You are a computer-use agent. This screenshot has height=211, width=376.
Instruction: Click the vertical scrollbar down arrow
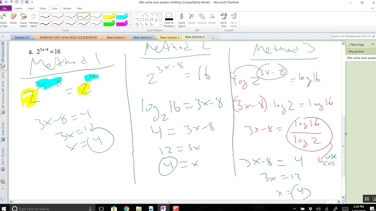pos(343,197)
